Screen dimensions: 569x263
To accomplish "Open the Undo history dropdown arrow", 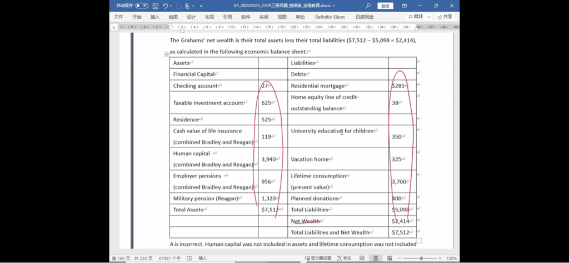I will click(171, 6).
